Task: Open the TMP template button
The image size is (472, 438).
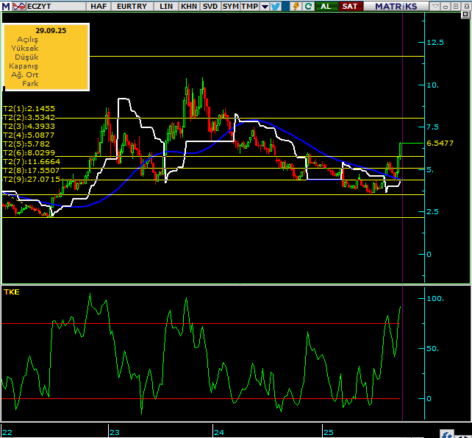Action: 250,7
